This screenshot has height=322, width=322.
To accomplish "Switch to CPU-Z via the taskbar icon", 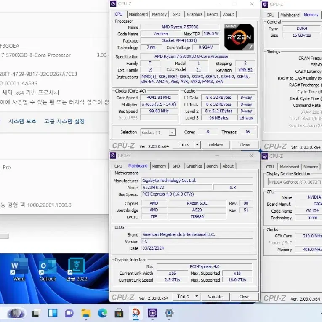I will tap(152, 314).
